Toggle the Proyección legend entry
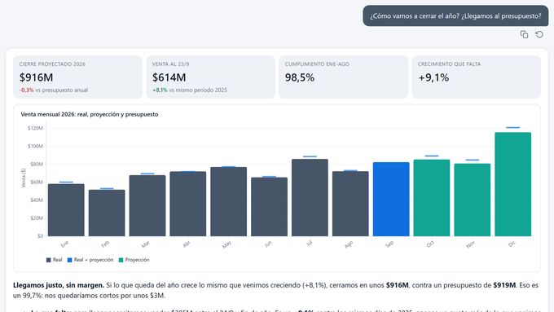 point(134,260)
